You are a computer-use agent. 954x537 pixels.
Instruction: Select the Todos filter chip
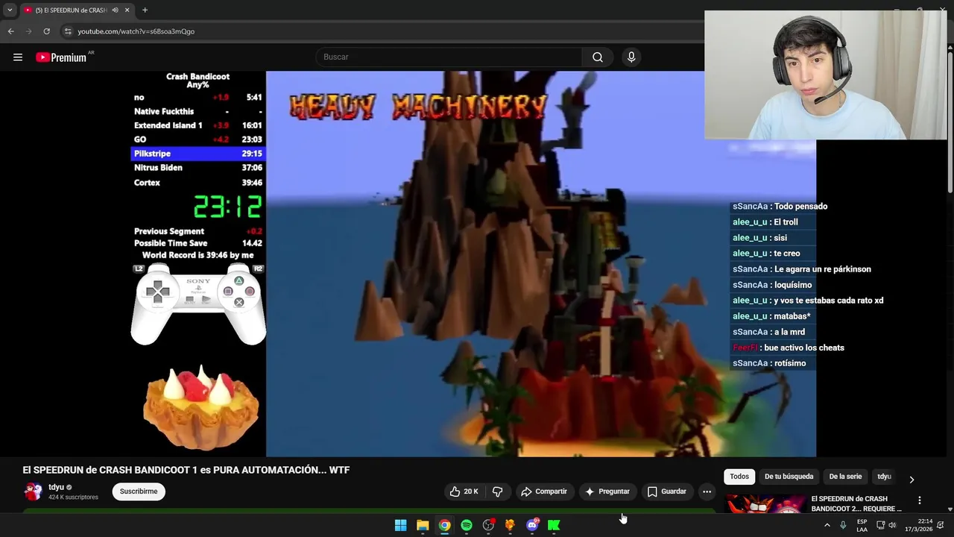tap(739, 477)
